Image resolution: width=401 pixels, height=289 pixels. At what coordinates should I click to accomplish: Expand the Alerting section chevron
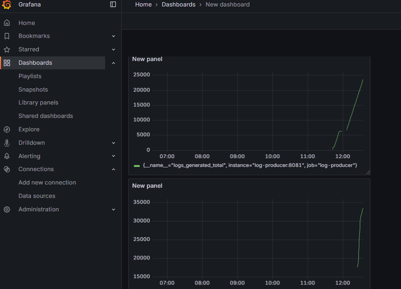coord(113,156)
